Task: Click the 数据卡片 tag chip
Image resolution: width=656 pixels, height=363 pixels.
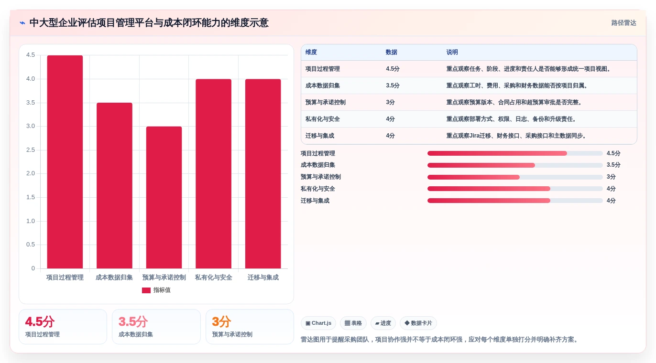Action: [x=418, y=323]
